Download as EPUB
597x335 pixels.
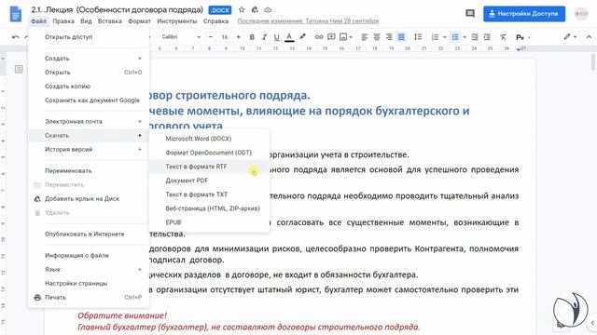209,222
